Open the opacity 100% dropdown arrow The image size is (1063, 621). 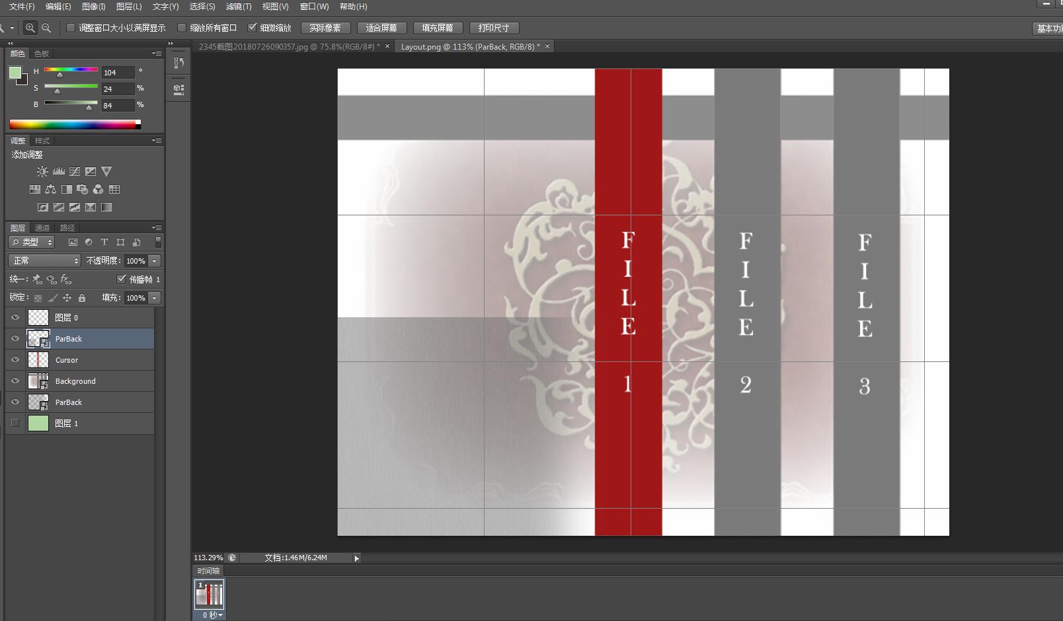[x=155, y=261]
